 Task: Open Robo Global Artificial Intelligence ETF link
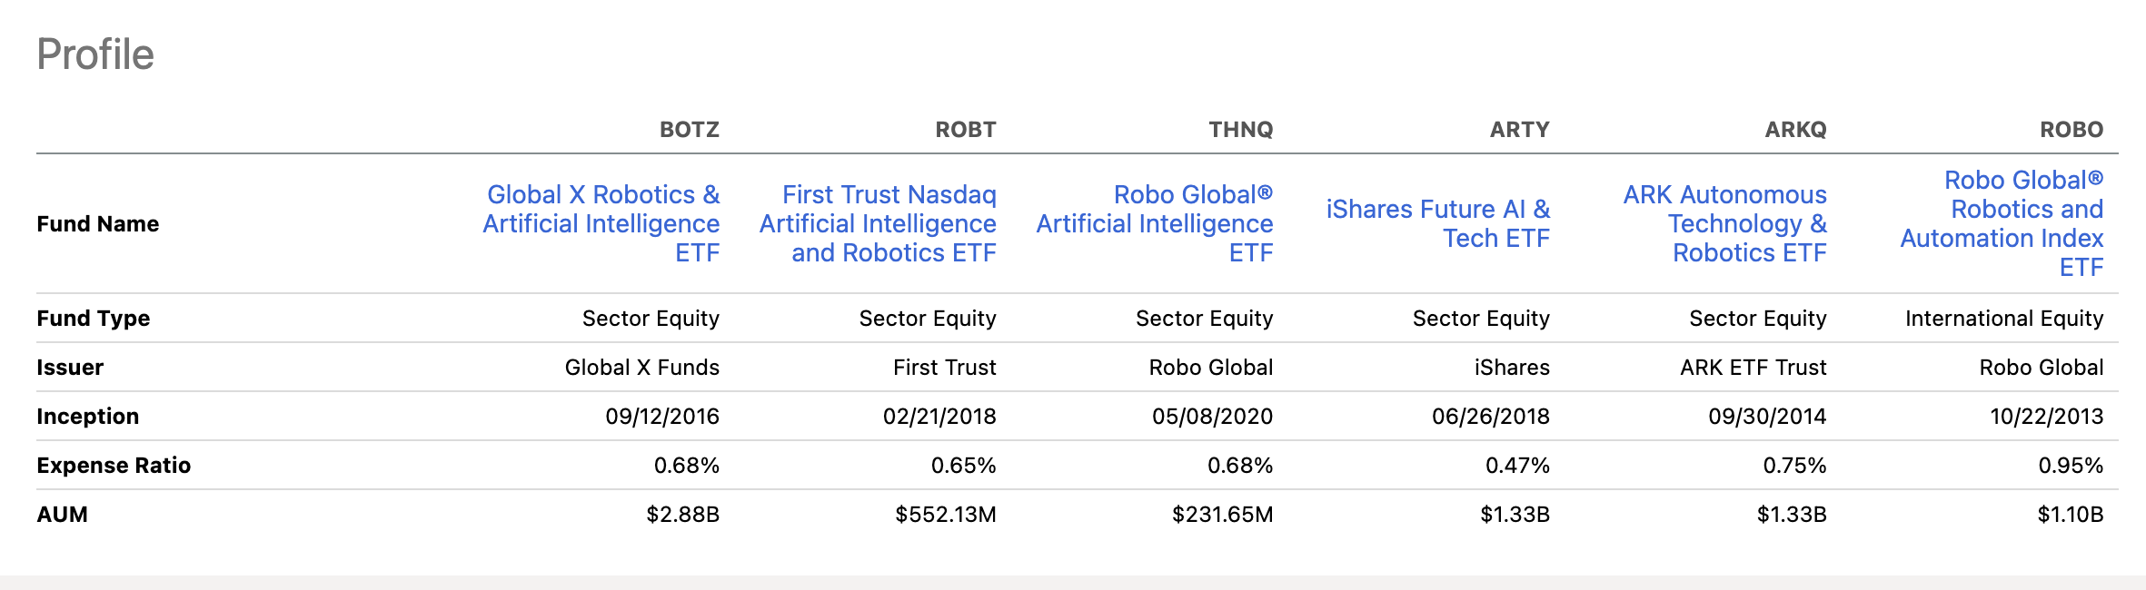click(1155, 223)
